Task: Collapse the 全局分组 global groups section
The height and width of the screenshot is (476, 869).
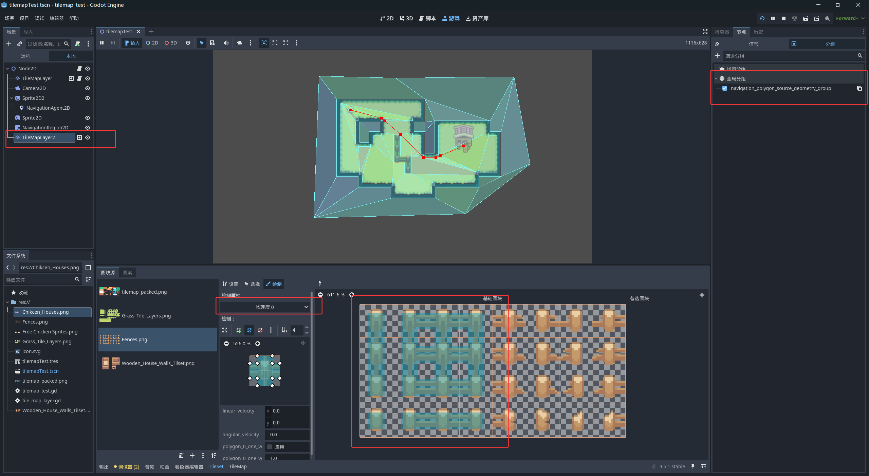Action: [716, 78]
